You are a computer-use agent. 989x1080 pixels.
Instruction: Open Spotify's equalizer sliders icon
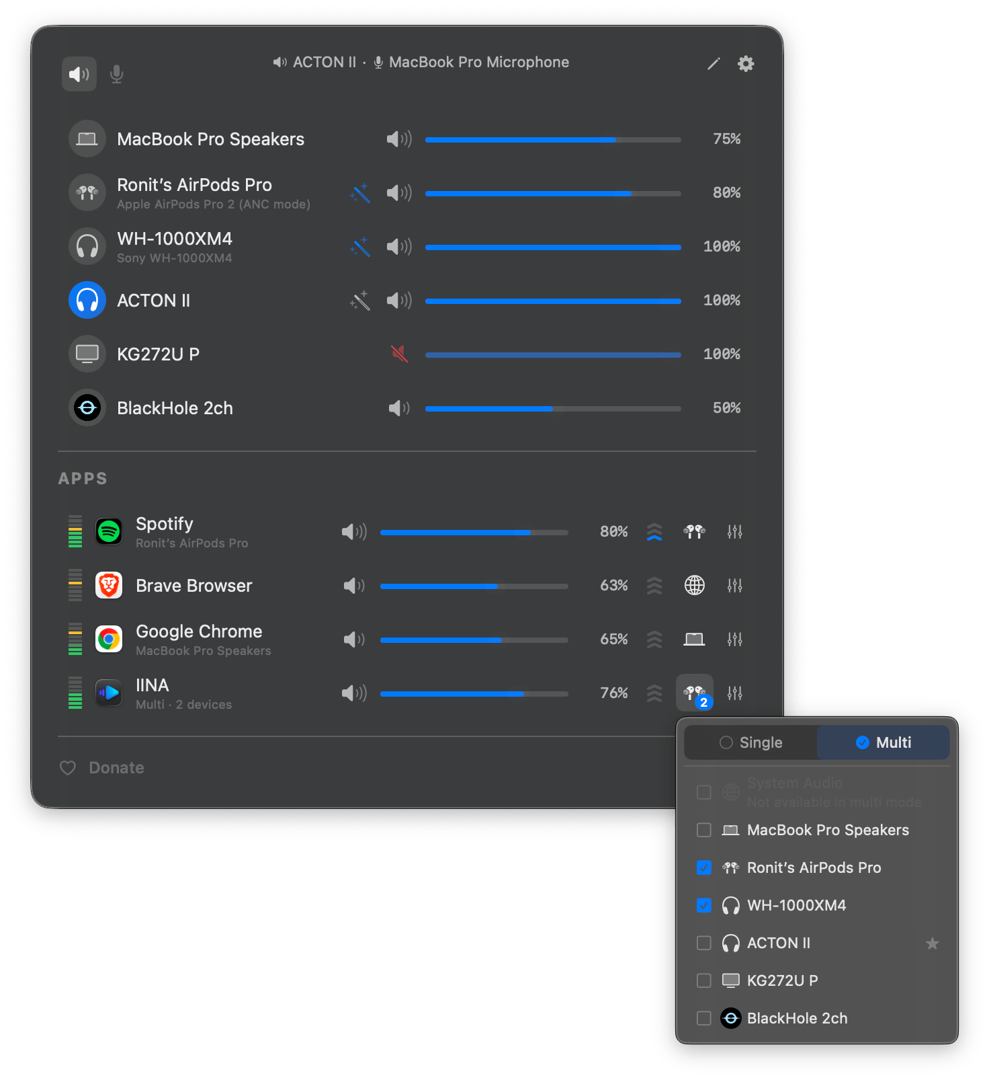pyautogui.click(x=735, y=532)
